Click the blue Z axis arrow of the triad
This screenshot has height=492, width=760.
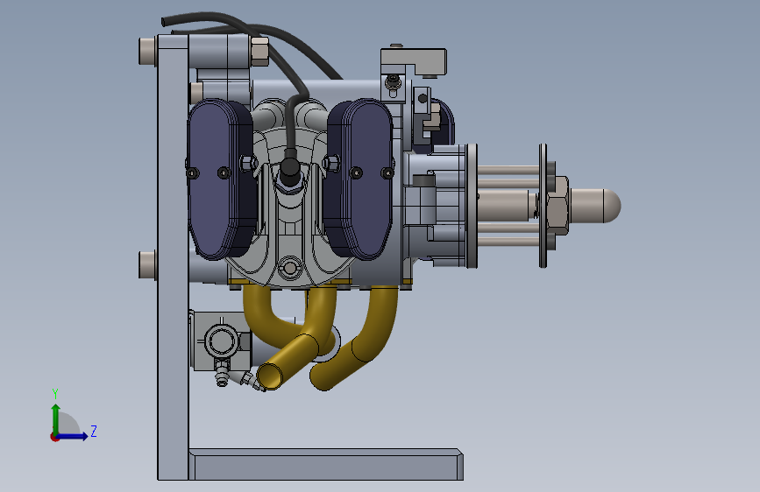click(74, 436)
